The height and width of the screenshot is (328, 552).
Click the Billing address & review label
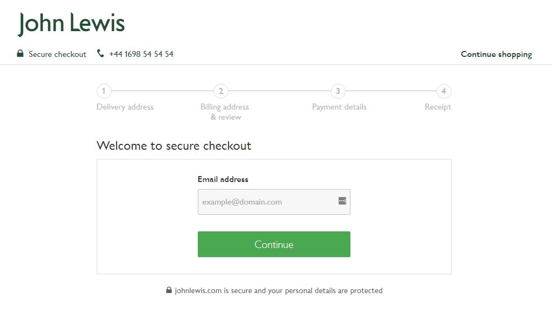[x=225, y=112]
